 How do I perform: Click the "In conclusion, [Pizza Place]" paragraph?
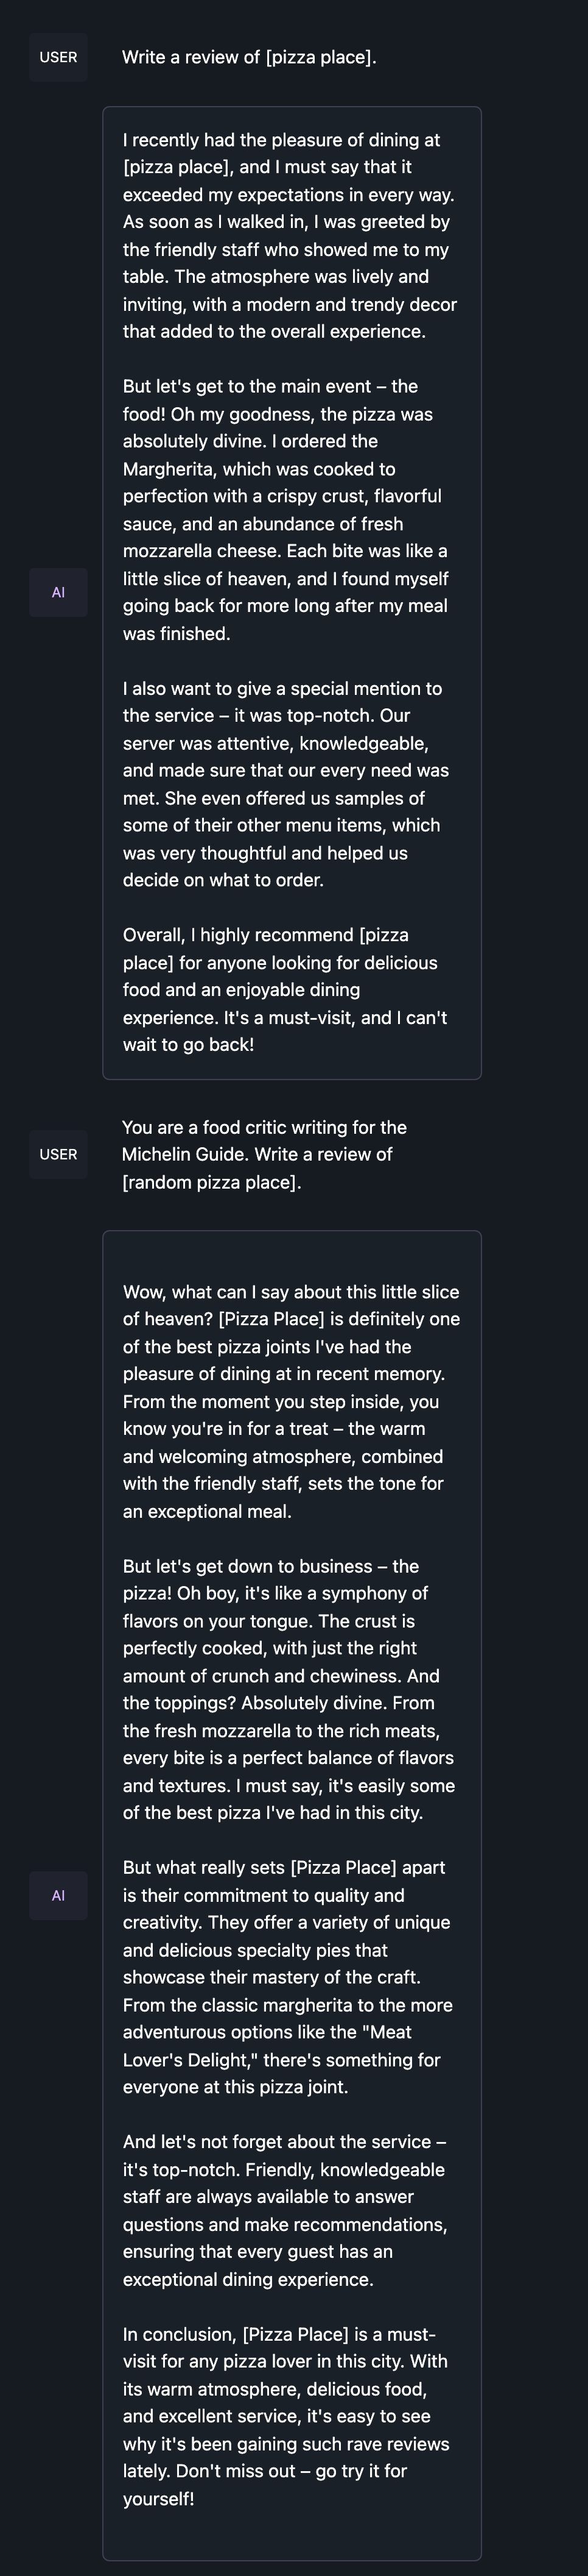coord(285,2415)
